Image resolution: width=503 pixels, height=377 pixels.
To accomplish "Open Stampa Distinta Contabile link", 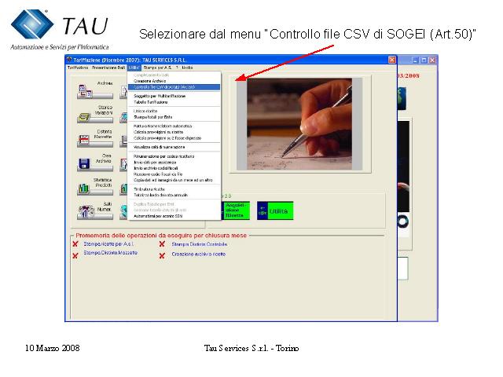I will (x=200, y=244).
